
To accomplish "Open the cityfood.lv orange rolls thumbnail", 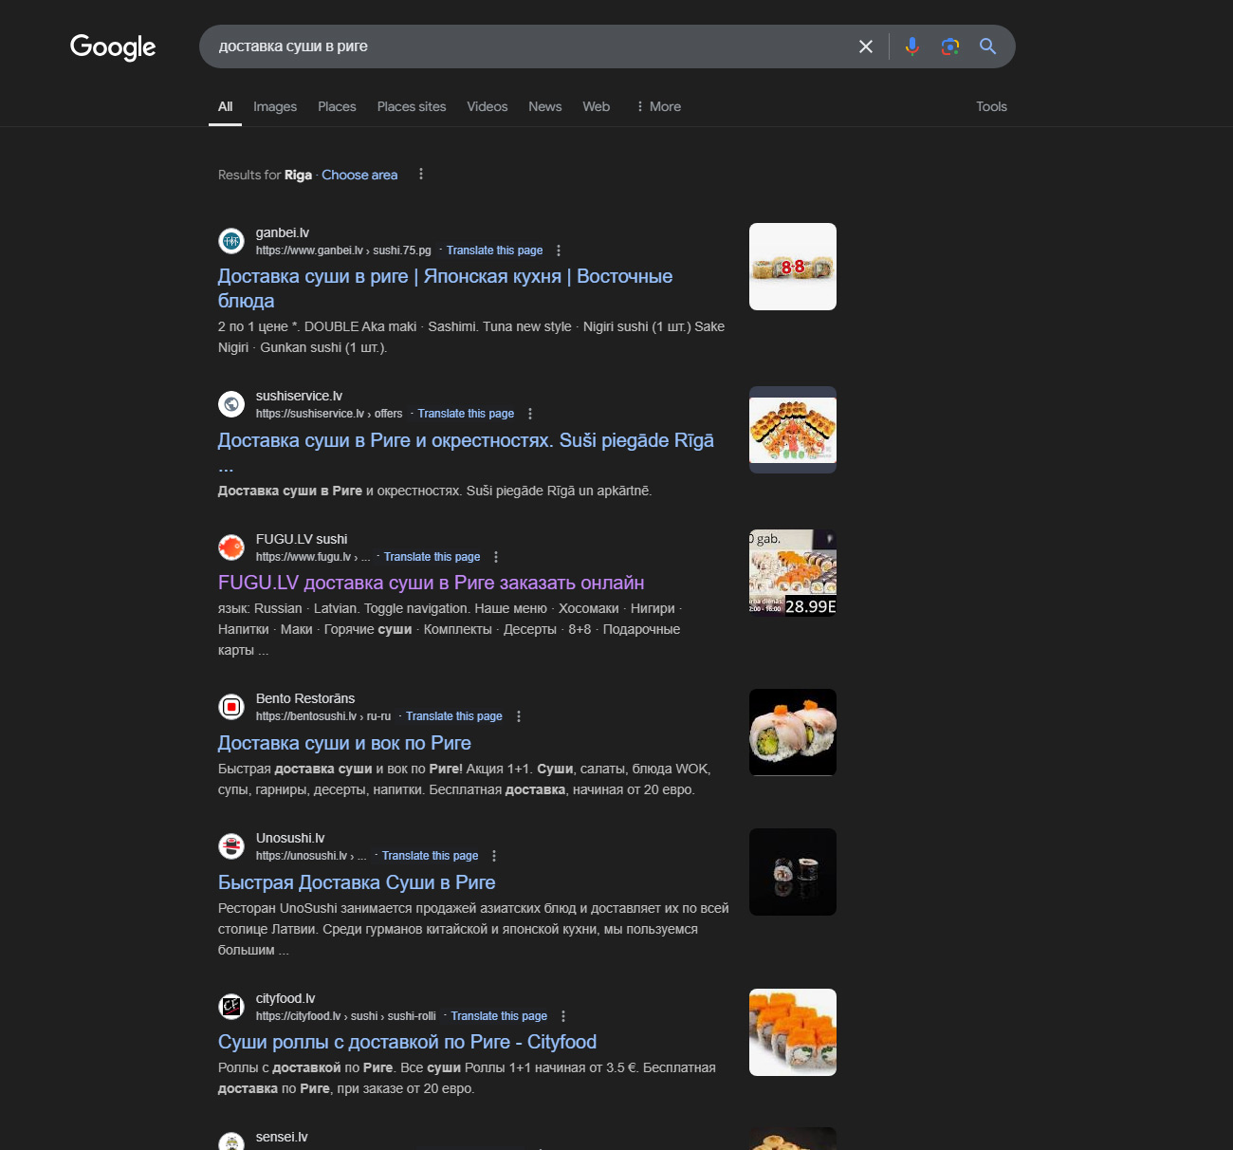I will (x=793, y=1032).
